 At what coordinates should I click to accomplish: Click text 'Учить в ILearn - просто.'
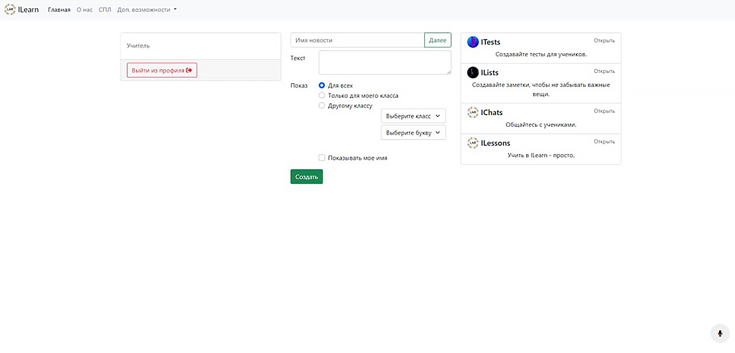tap(541, 155)
